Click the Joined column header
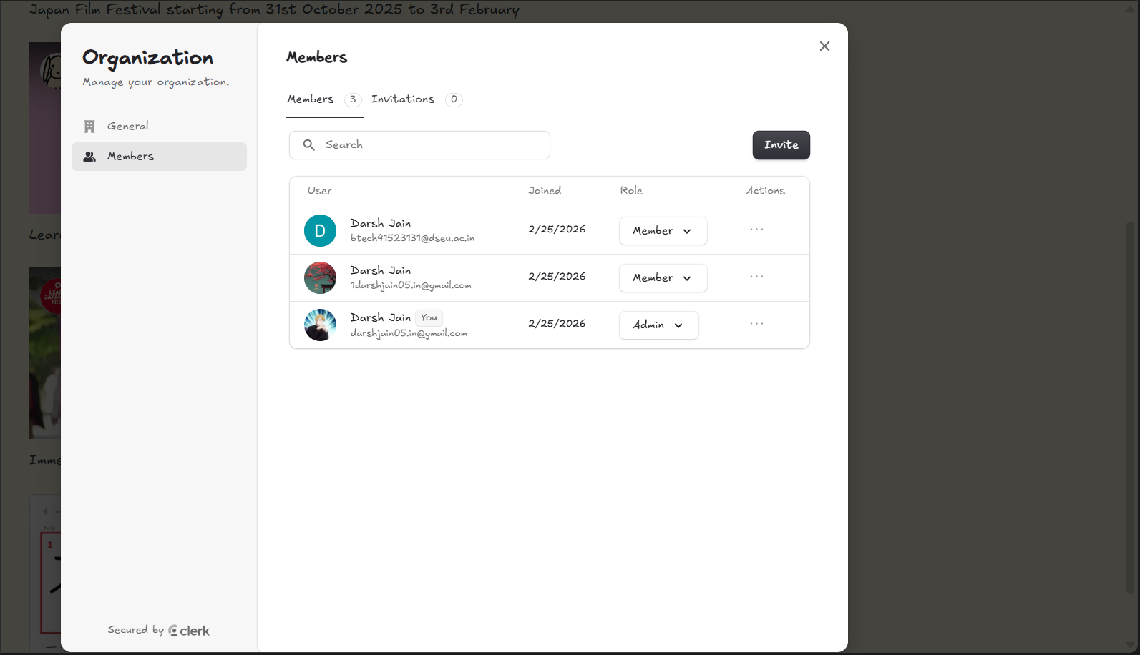Screen dimensions: 1140x655 click(545, 191)
